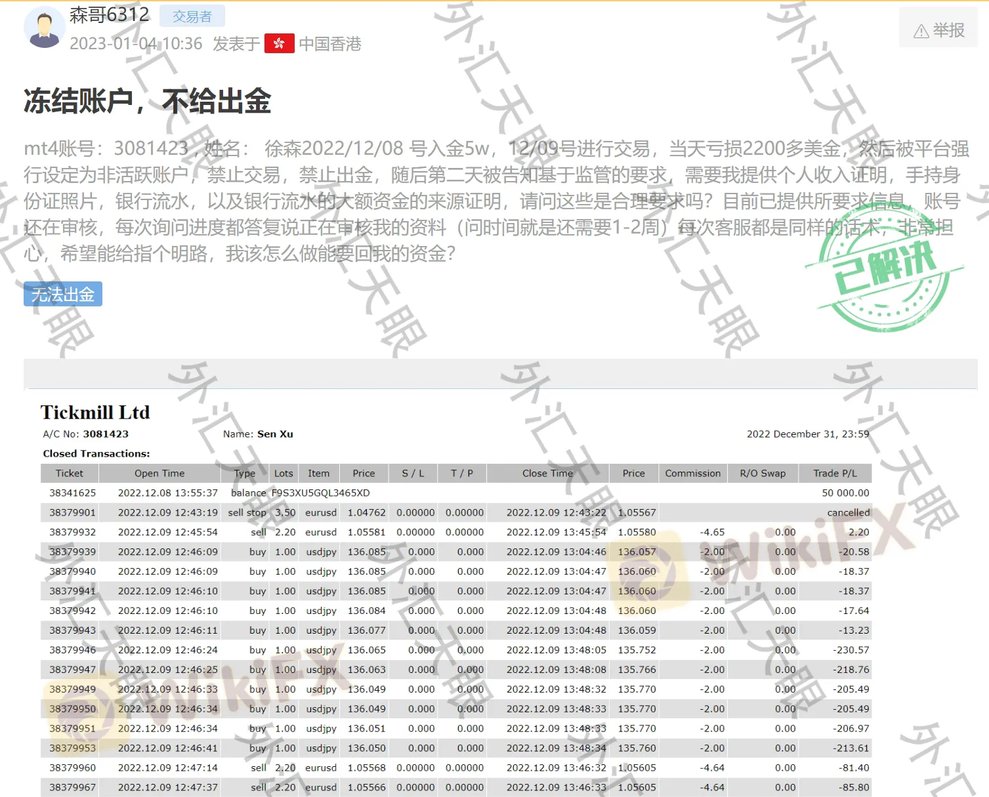Click ticket number 38341625

(72, 493)
